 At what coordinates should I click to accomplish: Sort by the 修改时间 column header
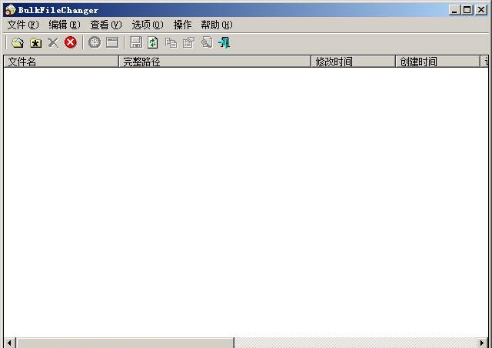pos(353,62)
